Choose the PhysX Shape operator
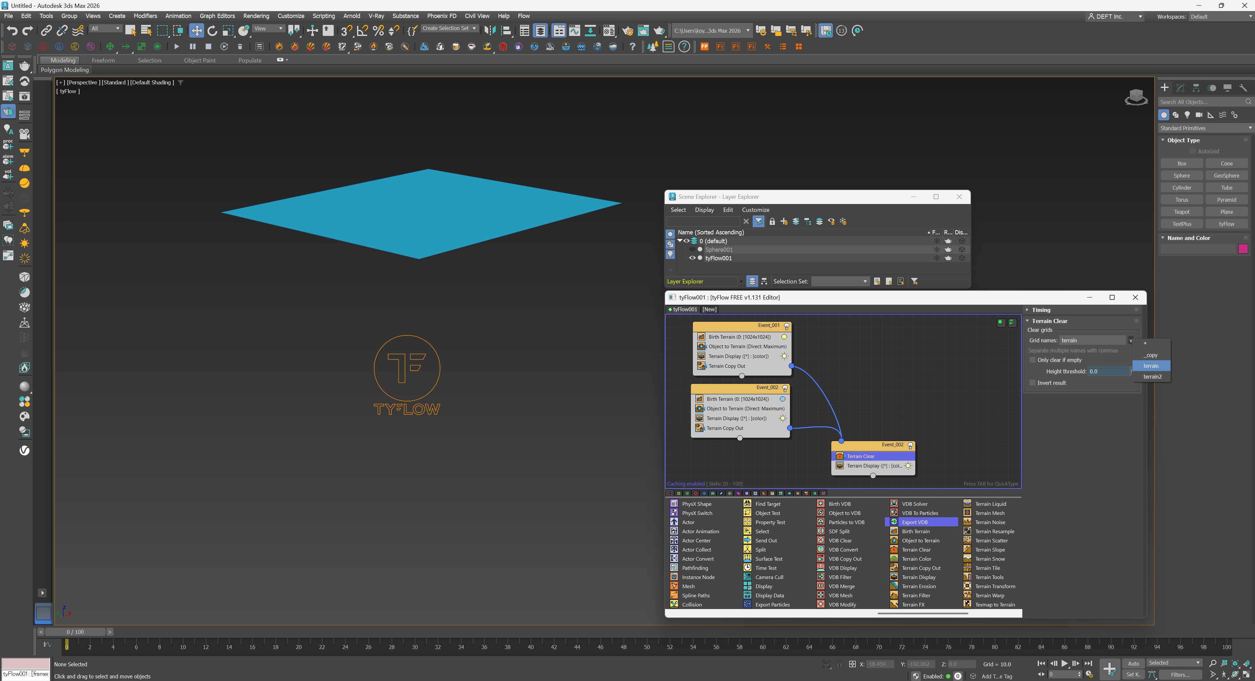The width and height of the screenshot is (1255, 681). tap(696, 504)
